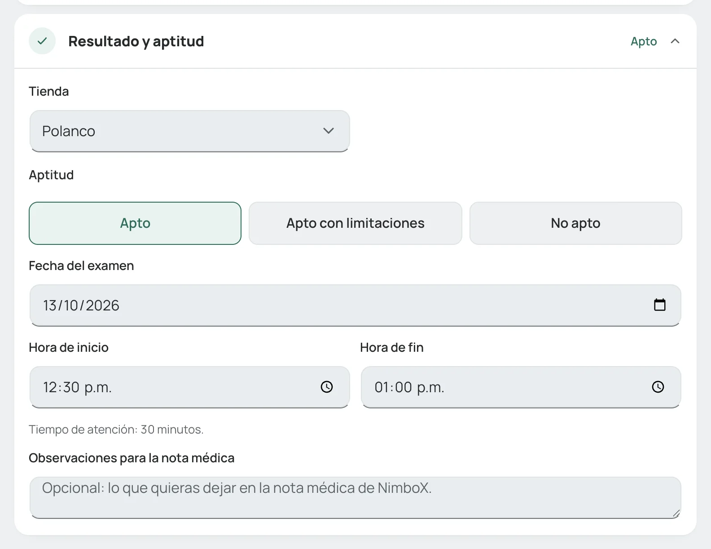Image resolution: width=711 pixels, height=549 pixels.
Task: Click the green checkmark status icon
Action: click(42, 41)
